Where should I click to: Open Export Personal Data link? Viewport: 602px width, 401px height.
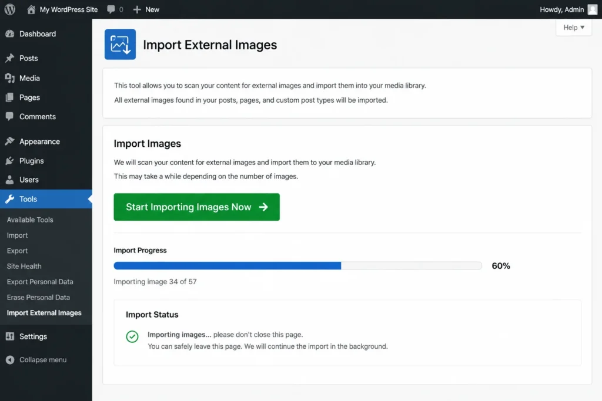click(x=40, y=282)
